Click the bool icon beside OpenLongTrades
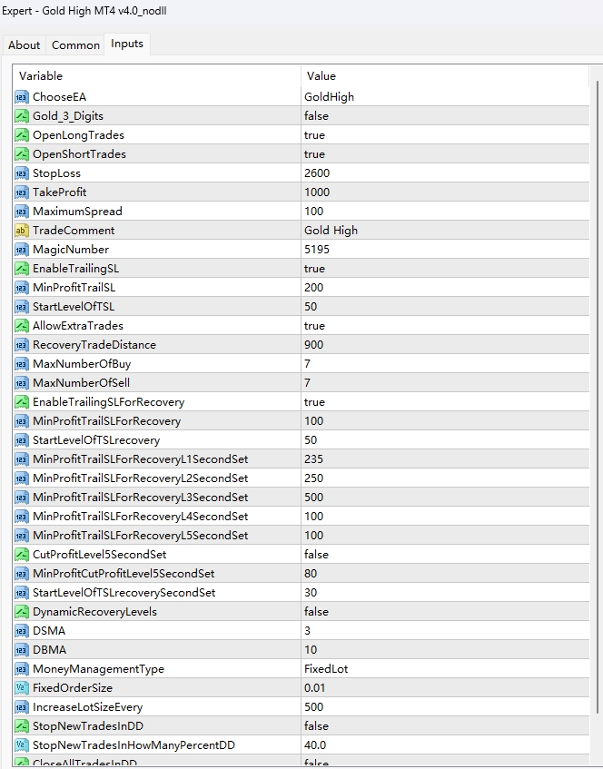The width and height of the screenshot is (603, 769). (22, 135)
